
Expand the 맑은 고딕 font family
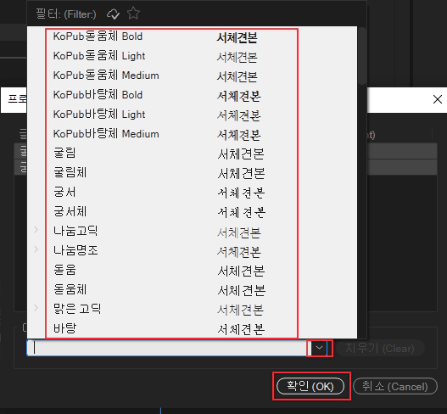36,308
